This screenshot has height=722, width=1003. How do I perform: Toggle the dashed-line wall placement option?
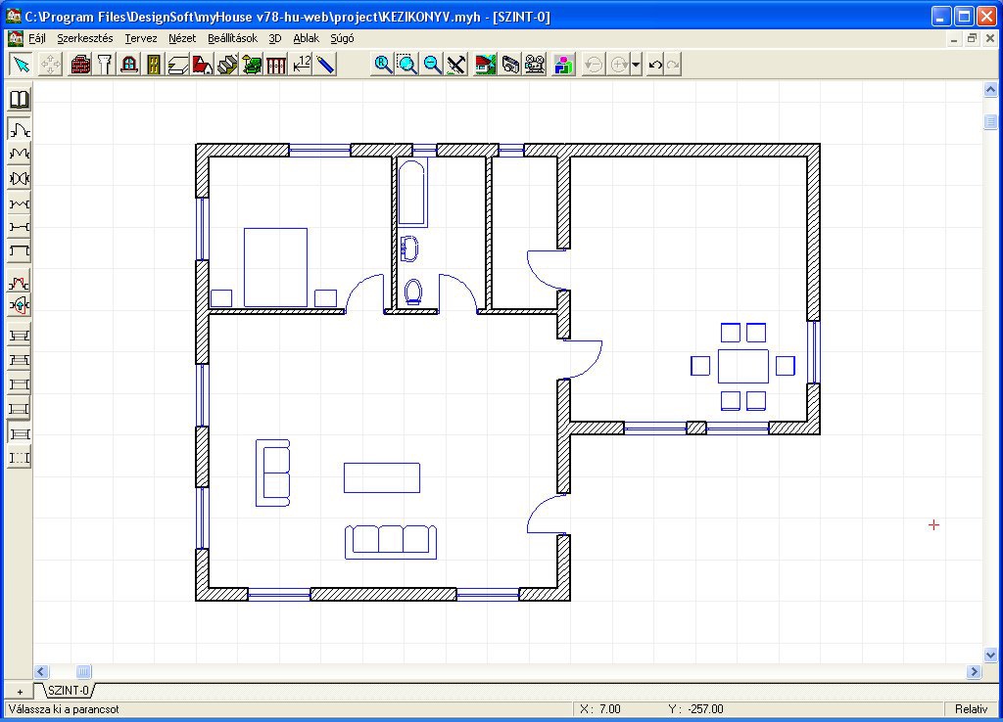20,458
